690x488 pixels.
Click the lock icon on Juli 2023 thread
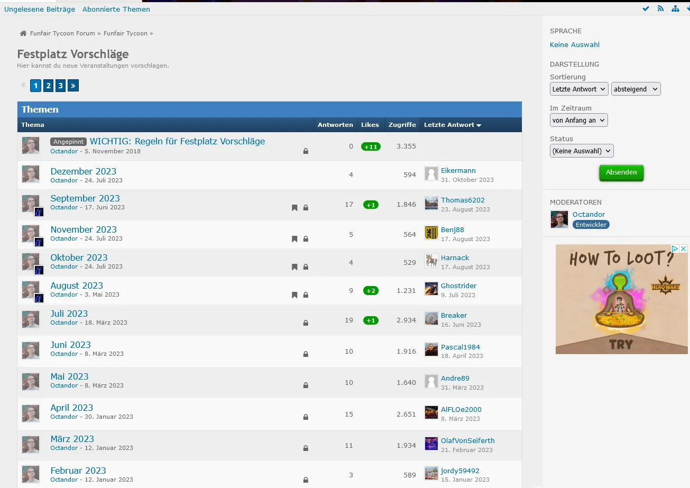click(x=306, y=323)
